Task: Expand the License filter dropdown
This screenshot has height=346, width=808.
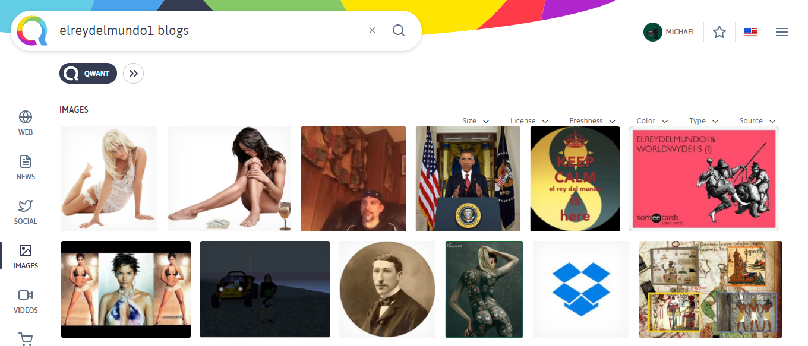Action: 529,121
